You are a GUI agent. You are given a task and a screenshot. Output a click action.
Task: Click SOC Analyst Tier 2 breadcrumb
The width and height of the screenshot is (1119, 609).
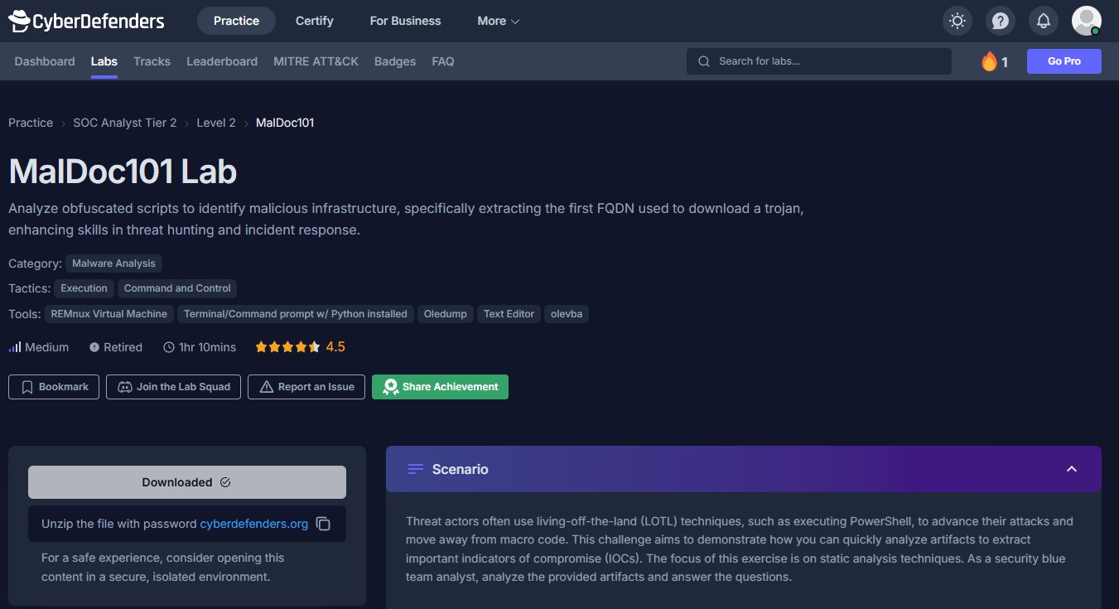coord(125,123)
